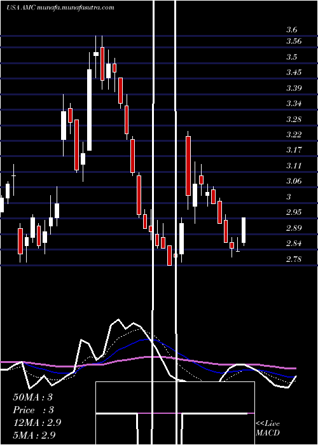Click the '50MA : 3' legend text
Screen dimensions: 318x445
(x=33, y=397)
